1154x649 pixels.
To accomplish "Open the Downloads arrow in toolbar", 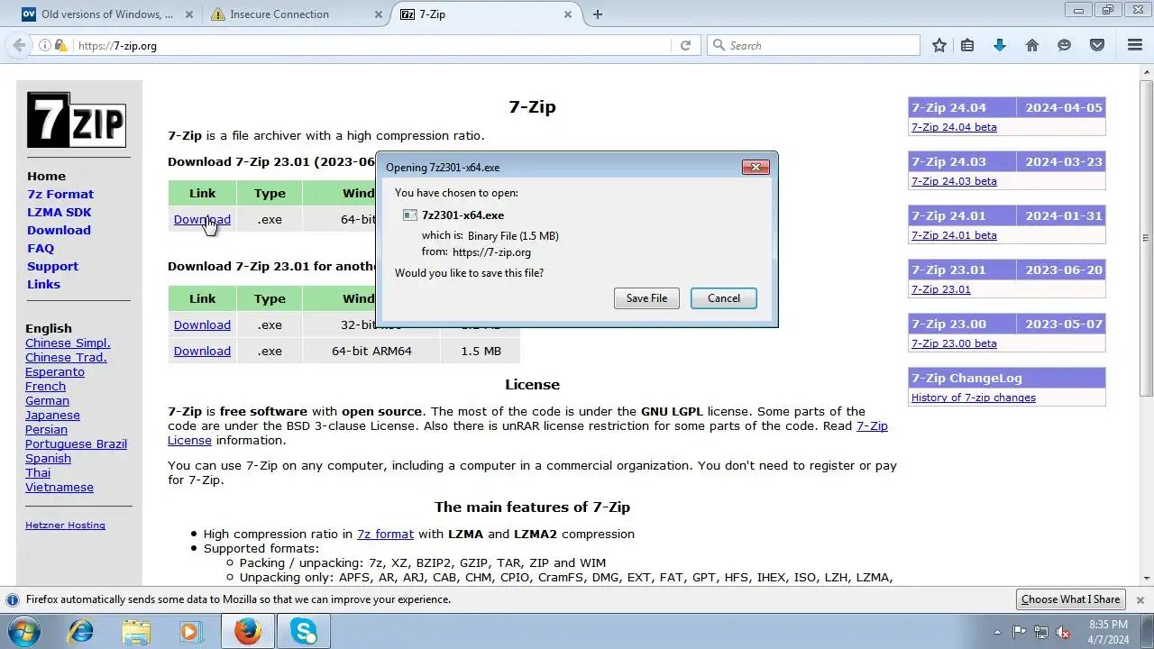I will pyautogui.click(x=1000, y=45).
